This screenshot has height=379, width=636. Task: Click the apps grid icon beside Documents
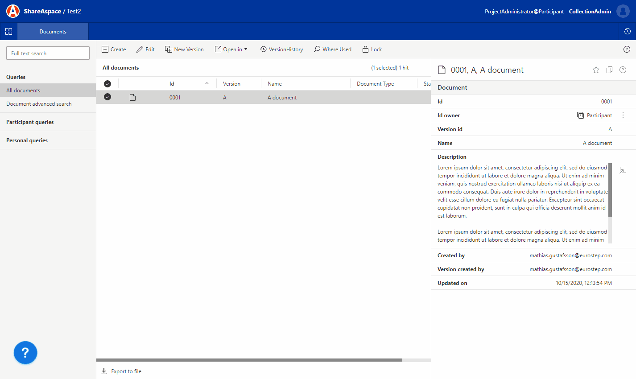[8, 31]
